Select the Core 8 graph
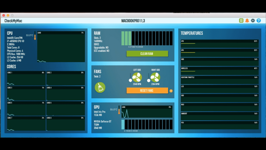The image size is (266, 150). point(65,123)
